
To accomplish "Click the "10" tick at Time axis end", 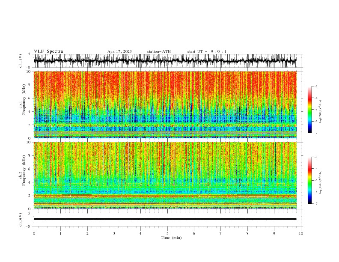I will (x=301, y=233).
